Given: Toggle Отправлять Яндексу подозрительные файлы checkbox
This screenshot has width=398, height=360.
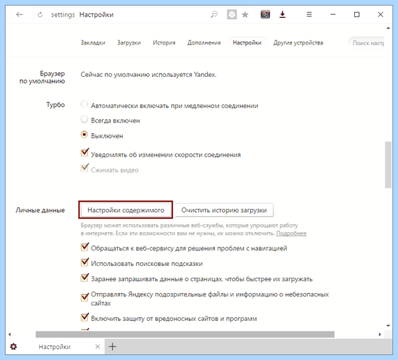Looking at the screenshot, I should (85, 297).
